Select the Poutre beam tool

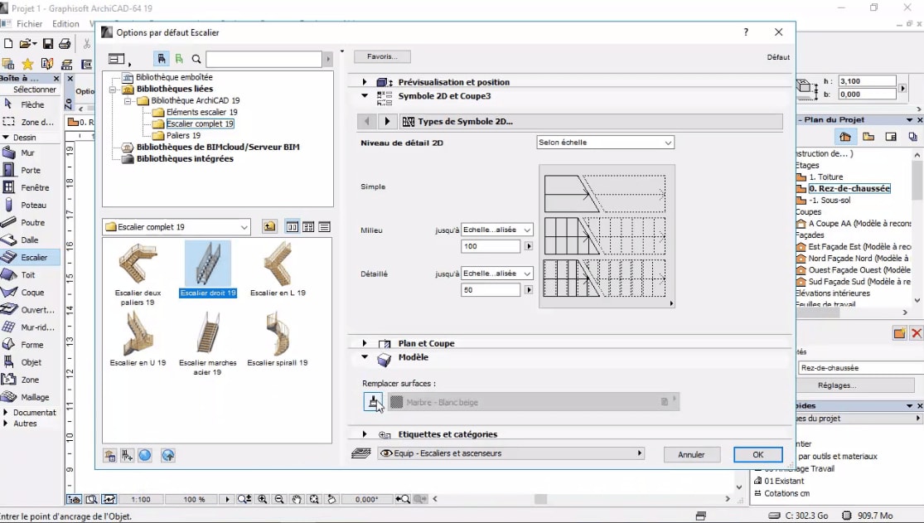[x=32, y=223]
